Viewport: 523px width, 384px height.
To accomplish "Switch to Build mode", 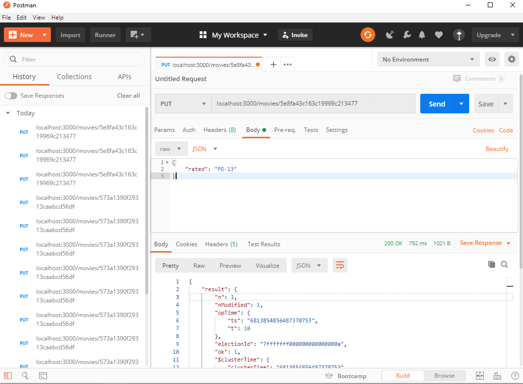I will pos(403,376).
